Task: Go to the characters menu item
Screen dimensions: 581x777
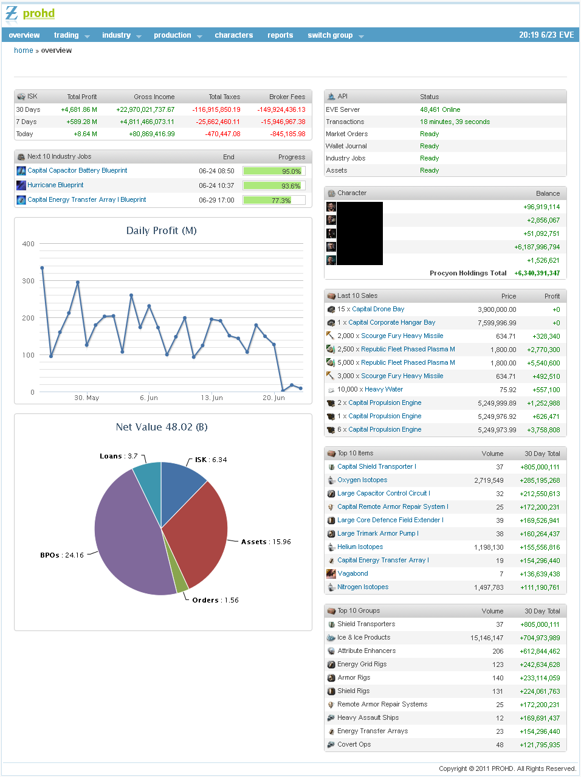Action: tap(233, 35)
